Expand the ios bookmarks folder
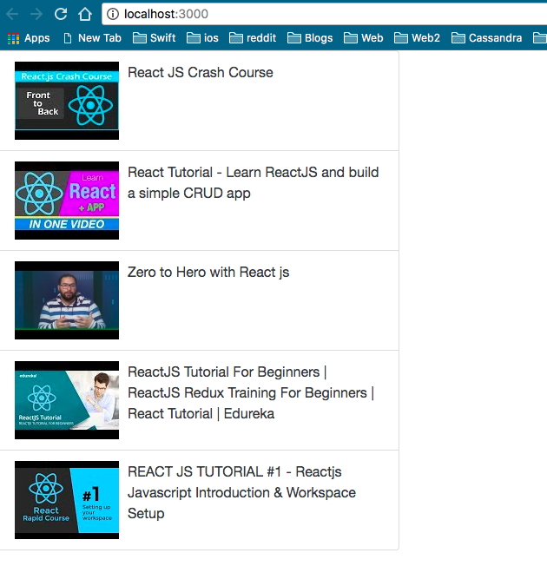 [202, 38]
